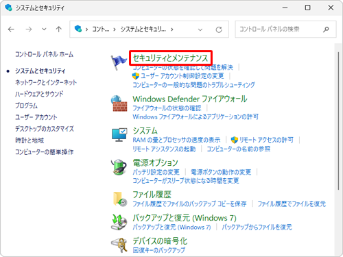This screenshot has height=257, width=343.
Task: Click the File History folder icon
Action: coord(120,199)
